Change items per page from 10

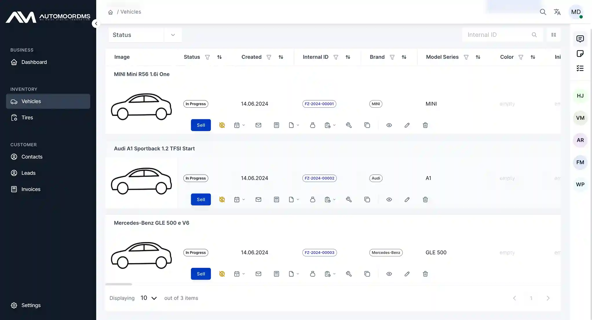pos(149,298)
